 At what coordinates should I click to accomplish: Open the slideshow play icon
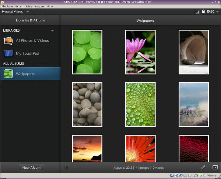(x=215, y=167)
